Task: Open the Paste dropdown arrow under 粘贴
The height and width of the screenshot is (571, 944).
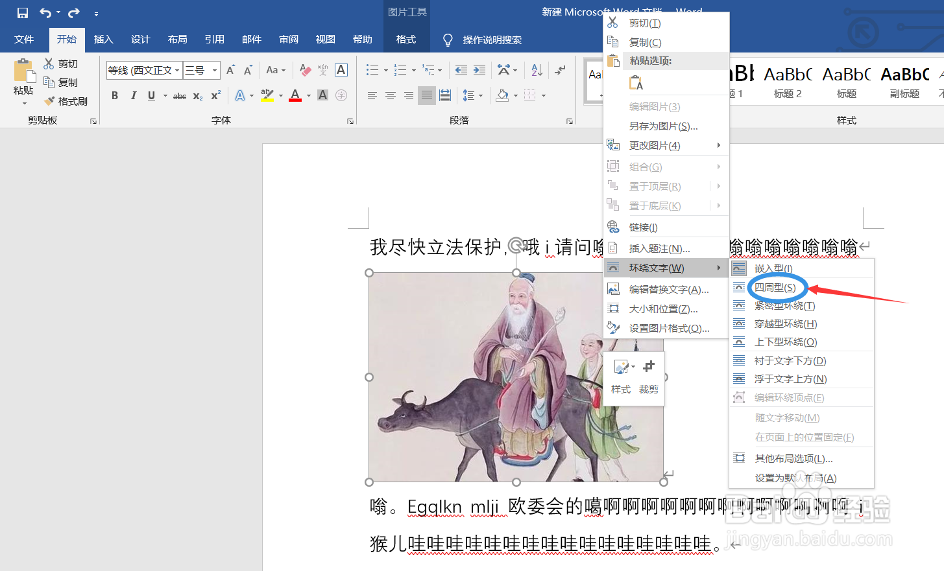Action: (x=24, y=103)
